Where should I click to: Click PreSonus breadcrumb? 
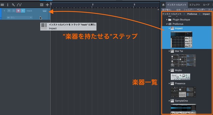tap(192, 14)
